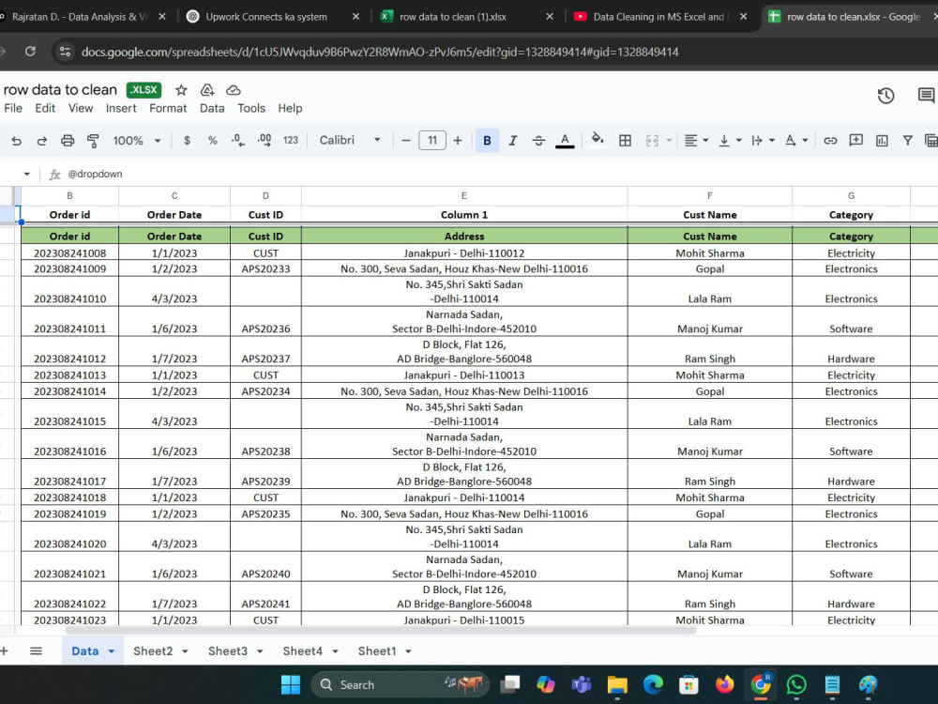Image resolution: width=938 pixels, height=704 pixels.
Task: Click the horizontal scrollbar of the sheet
Action: click(x=381, y=631)
